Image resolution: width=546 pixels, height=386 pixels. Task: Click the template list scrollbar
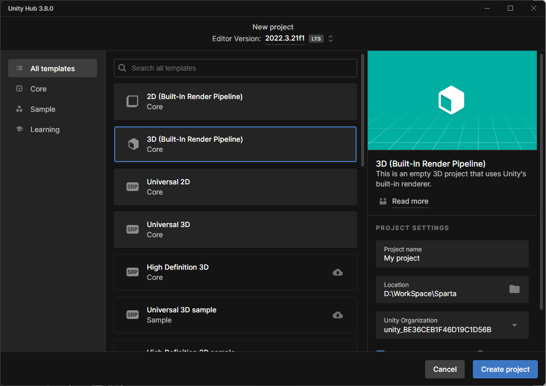pos(363,110)
